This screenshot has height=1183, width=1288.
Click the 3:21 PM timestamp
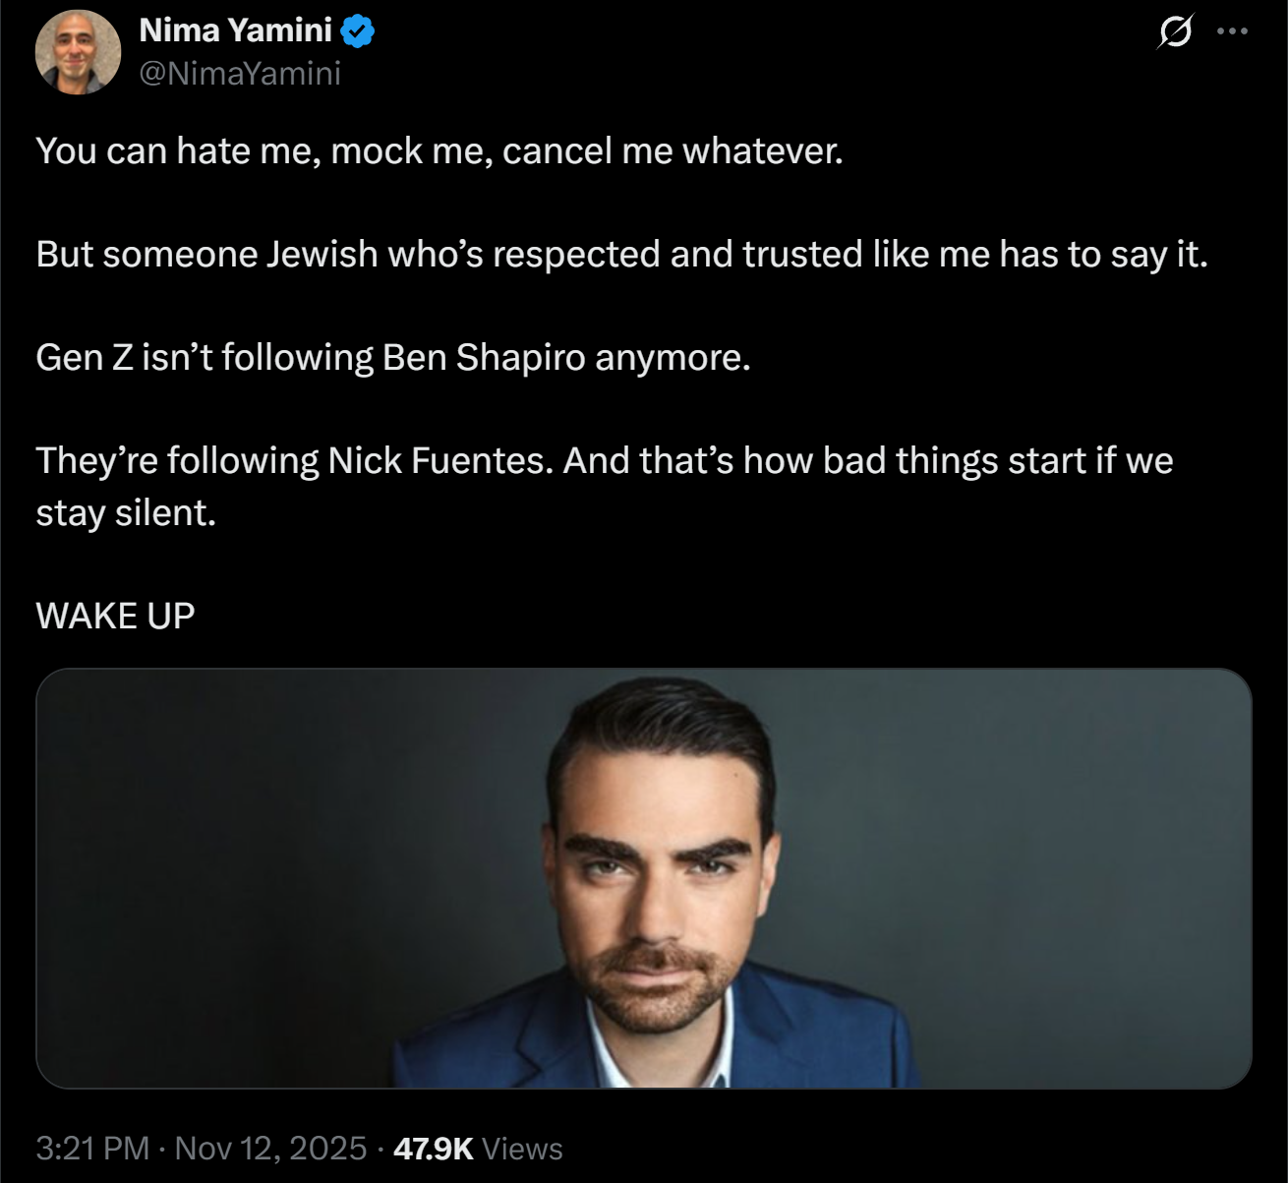point(92,1148)
